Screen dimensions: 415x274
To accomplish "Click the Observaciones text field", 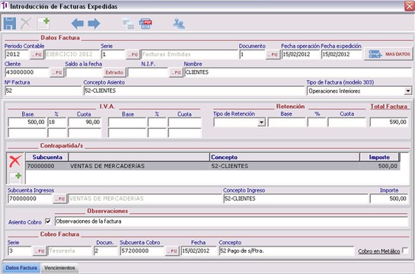I will [231, 221].
